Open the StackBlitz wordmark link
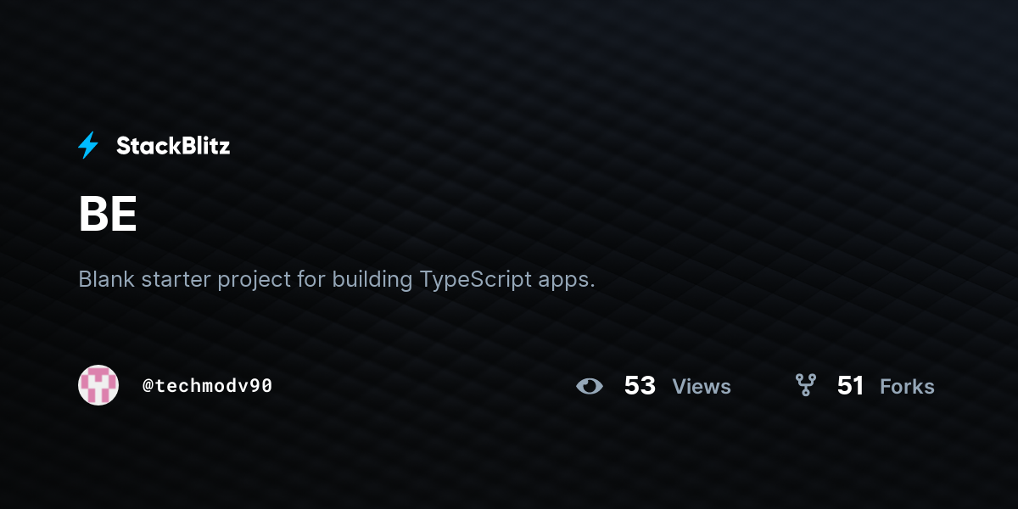 [x=173, y=146]
